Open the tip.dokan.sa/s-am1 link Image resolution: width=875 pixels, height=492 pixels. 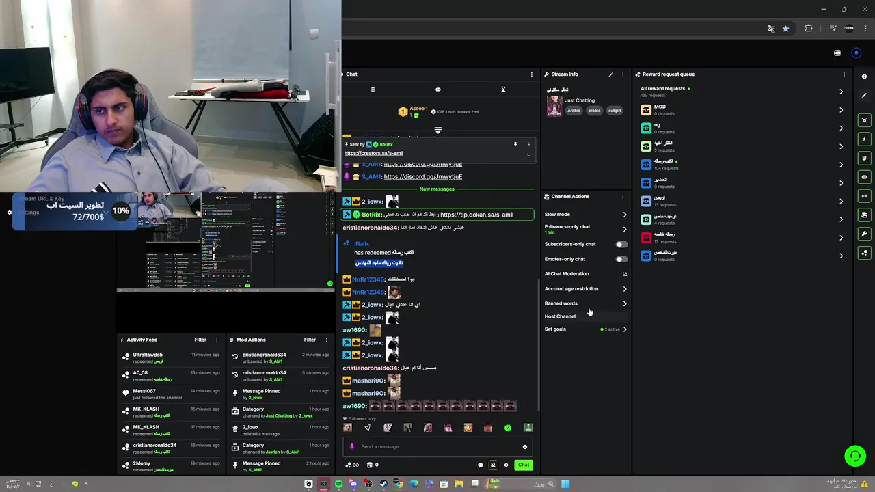coord(476,215)
